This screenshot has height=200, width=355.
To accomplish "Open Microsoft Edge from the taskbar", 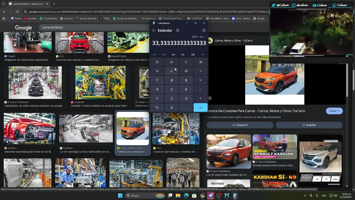I will coord(186,196).
